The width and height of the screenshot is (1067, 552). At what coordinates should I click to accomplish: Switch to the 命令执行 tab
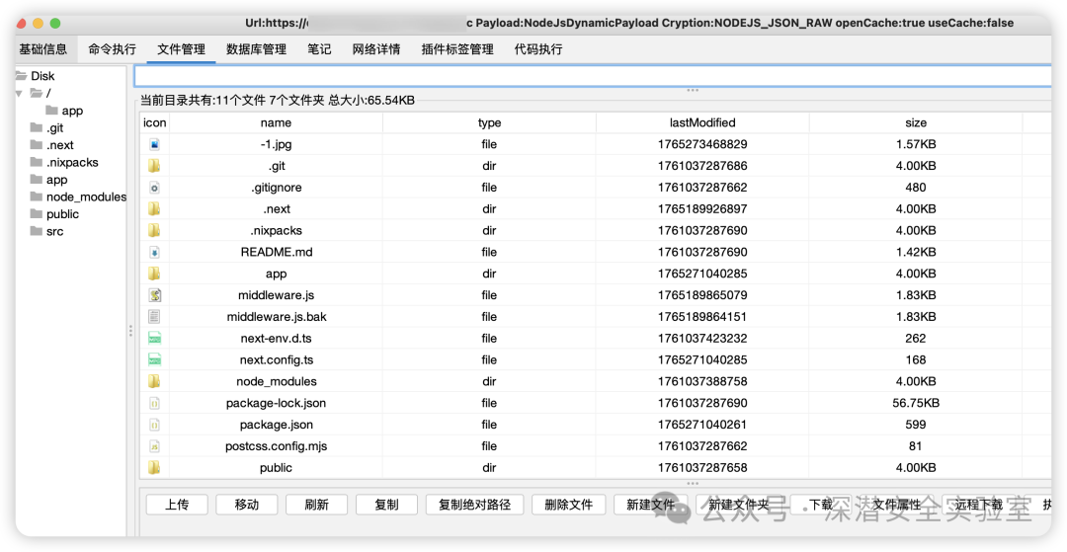[x=113, y=49]
